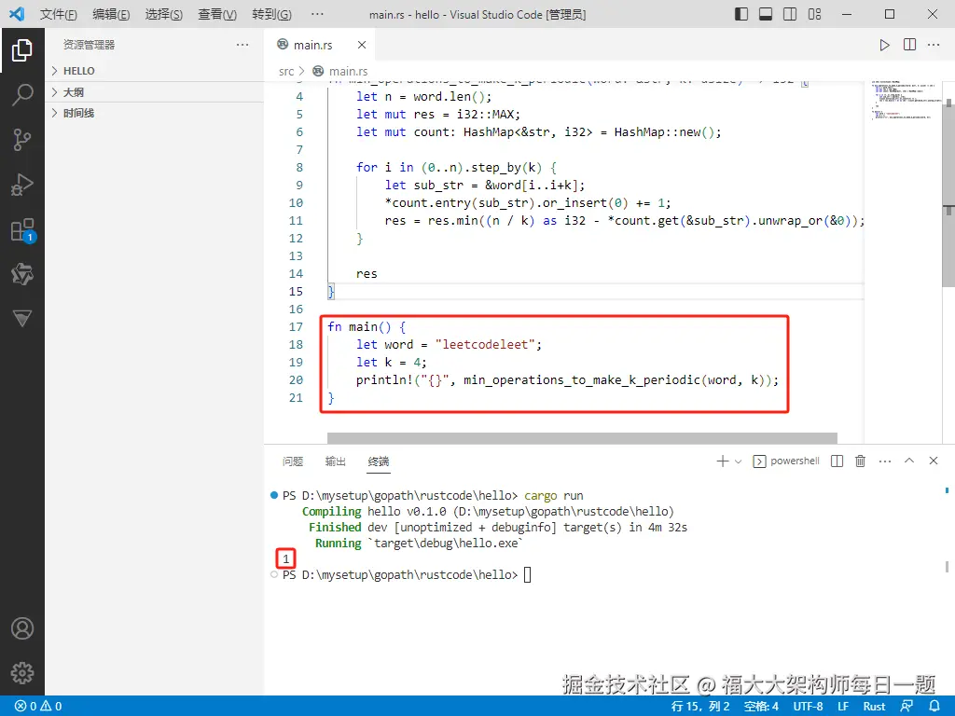Open the overflow menu ellipsis in title bar
The height and width of the screenshot is (716, 955).
click(x=317, y=14)
